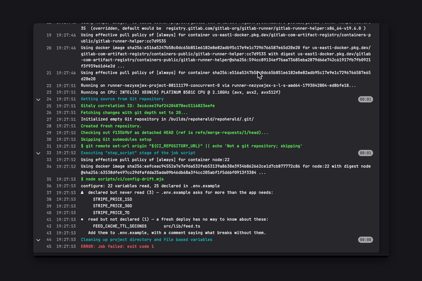Image resolution: width=422 pixels, height=281 pixels.
Task: Open line number 37 link
Action: tap(49, 193)
